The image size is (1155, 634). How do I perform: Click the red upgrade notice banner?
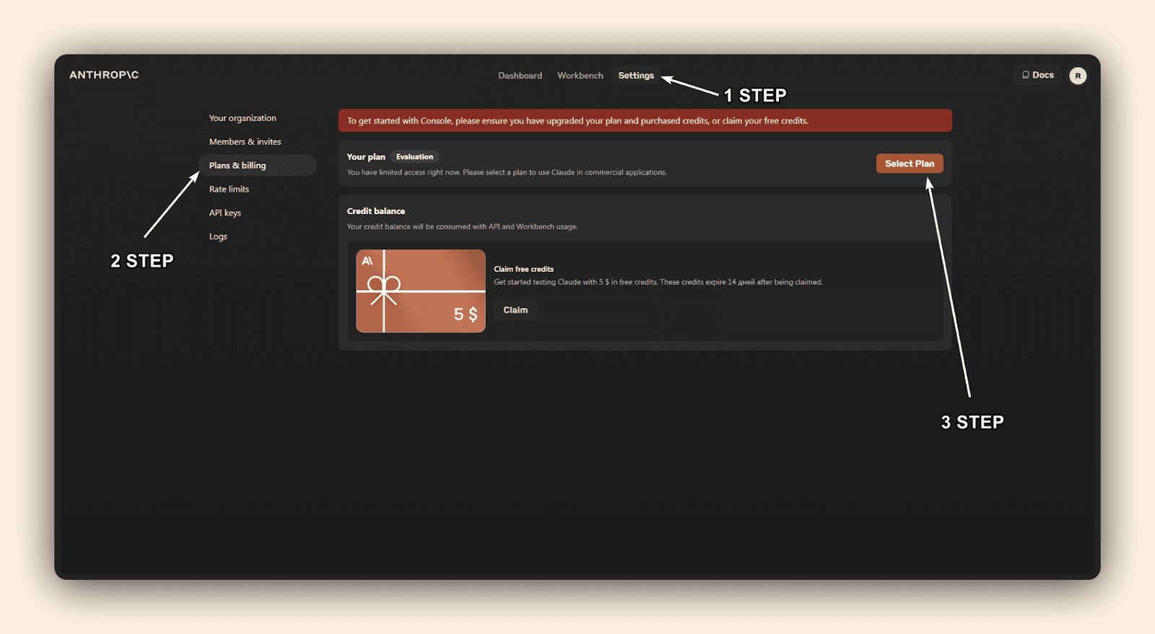tap(645, 120)
